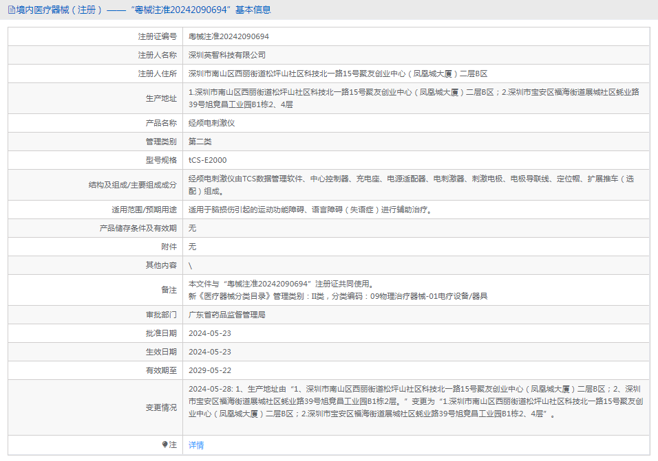658x461 pixels.
Task: Click the 审批部门 label
Action: tap(162, 315)
